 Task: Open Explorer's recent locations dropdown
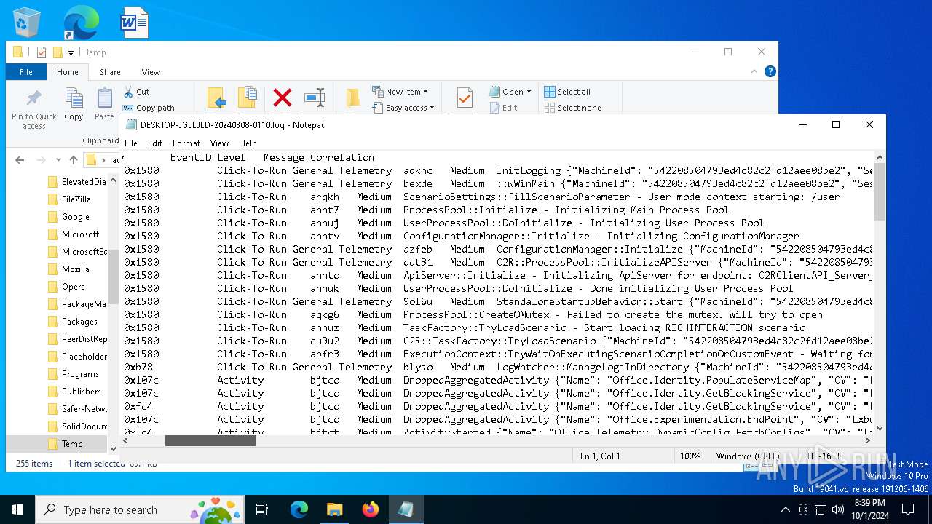[59, 160]
